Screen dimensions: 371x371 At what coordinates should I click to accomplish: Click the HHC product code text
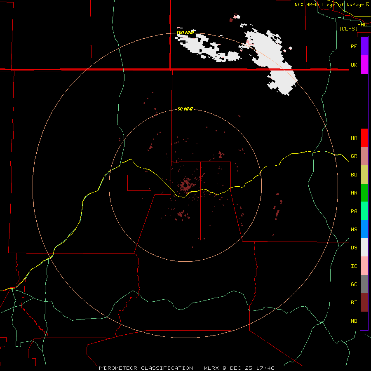pos(362,24)
